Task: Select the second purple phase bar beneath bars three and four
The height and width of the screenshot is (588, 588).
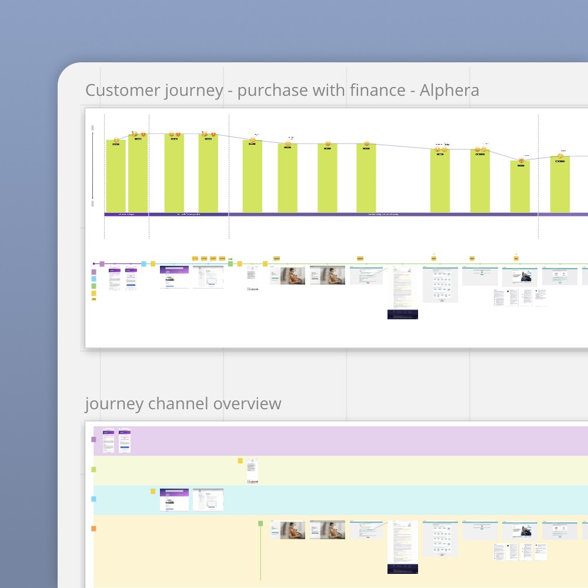Action: coord(189,215)
